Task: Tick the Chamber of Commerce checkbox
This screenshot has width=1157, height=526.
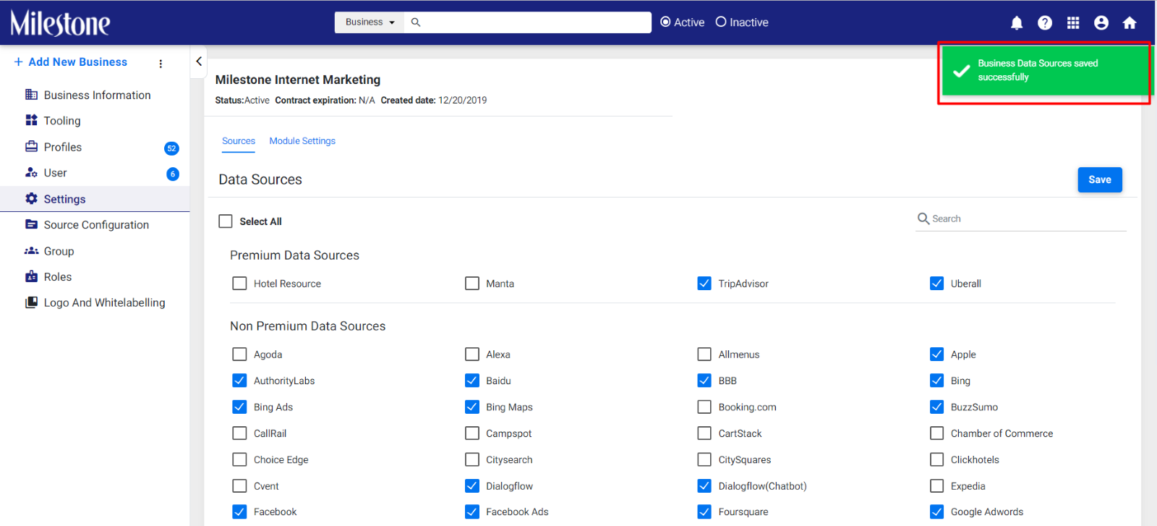Action: (936, 433)
